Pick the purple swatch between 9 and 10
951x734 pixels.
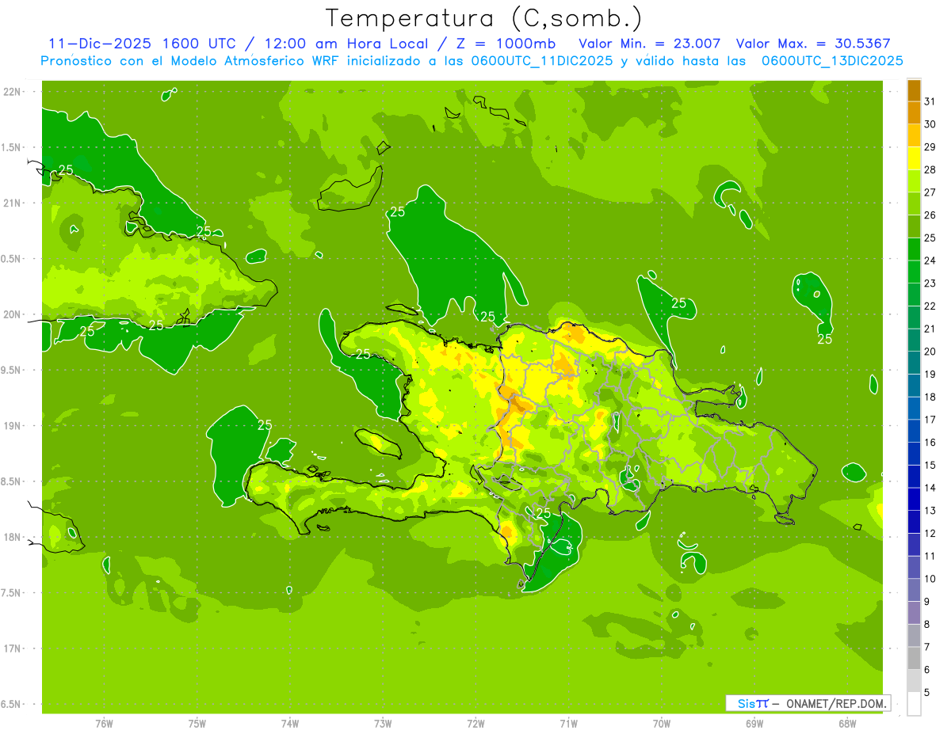tap(914, 590)
